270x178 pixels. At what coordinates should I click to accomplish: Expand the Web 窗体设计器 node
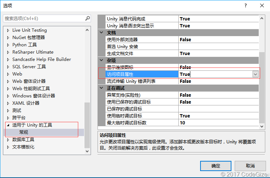(x=8, y=81)
